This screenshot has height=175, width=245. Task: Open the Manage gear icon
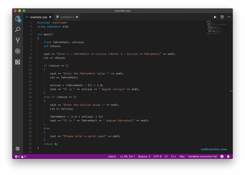(18, 148)
